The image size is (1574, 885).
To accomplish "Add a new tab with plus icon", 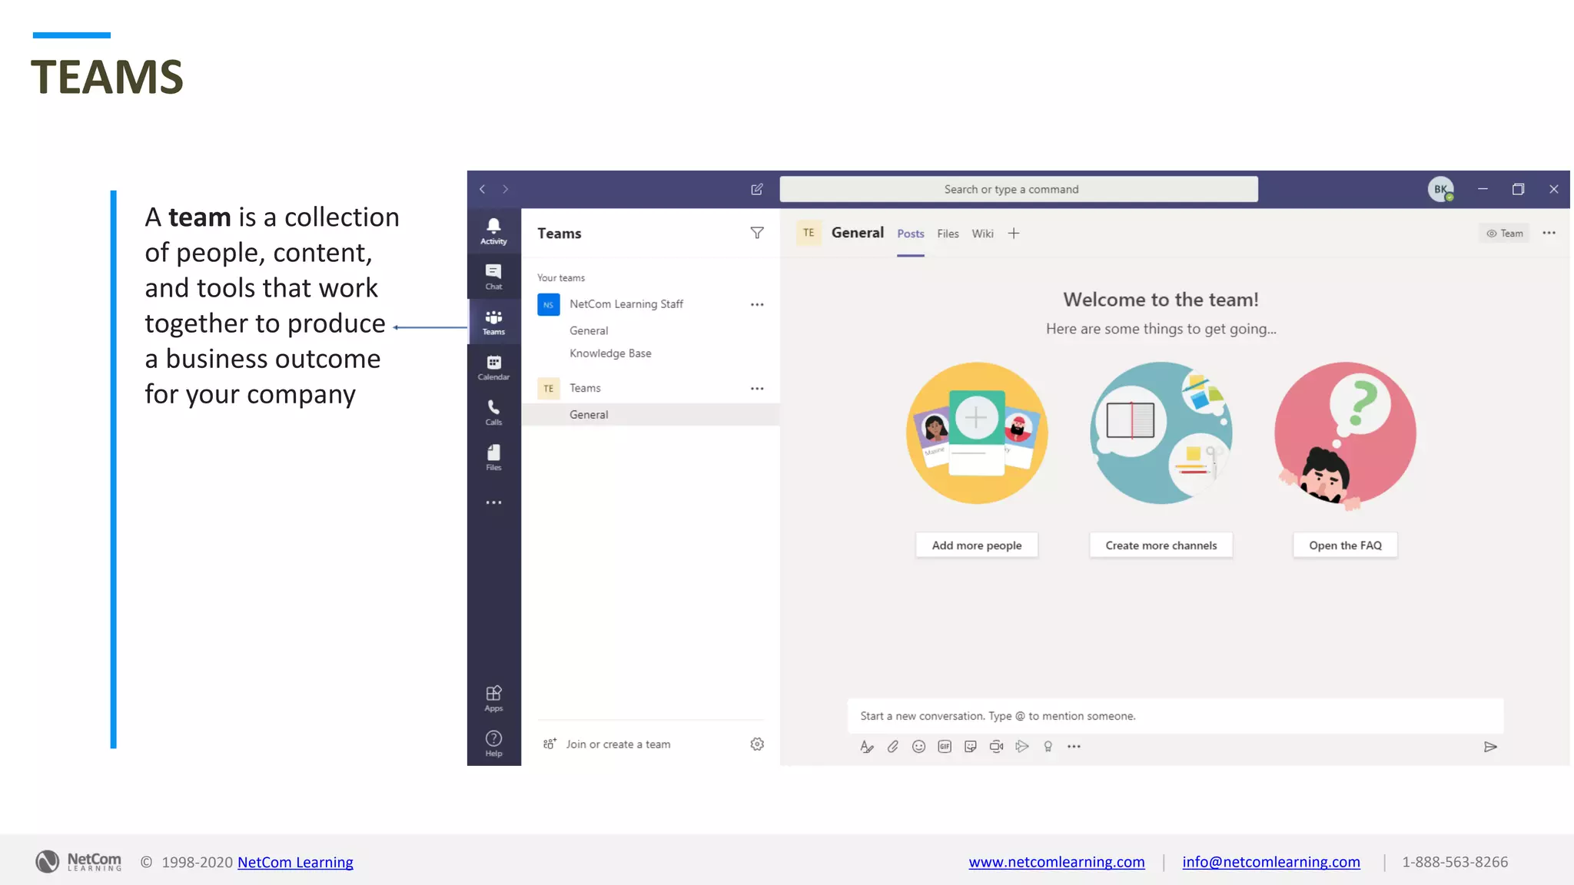I will click(1014, 234).
